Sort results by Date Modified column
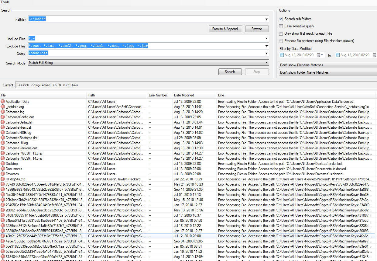This screenshot has width=377, height=261. [x=184, y=95]
